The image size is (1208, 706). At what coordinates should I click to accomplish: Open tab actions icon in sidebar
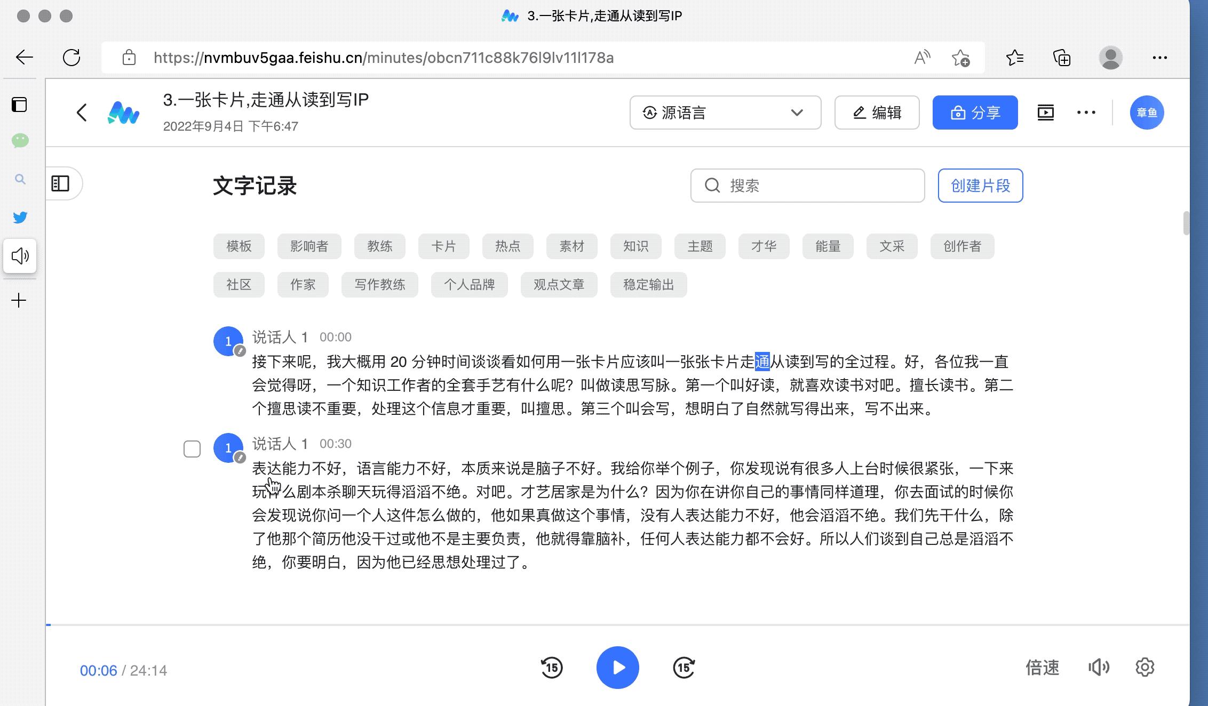click(x=19, y=105)
